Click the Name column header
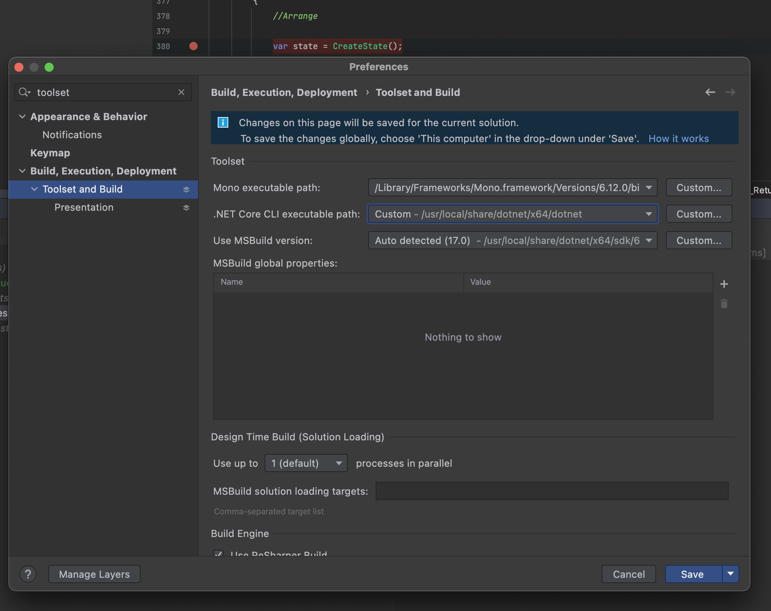The height and width of the screenshot is (611, 771). [338, 282]
